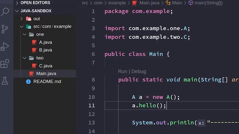Collapse the one folder chevron
This screenshot has width=239, height=134.
tap(24, 35)
